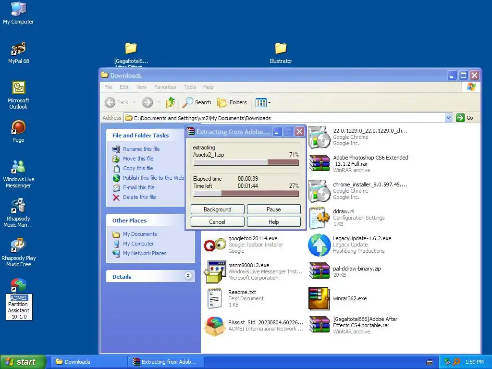Expand the Details panel chevron
Viewport: 492px width, 369px height.
pos(188,276)
